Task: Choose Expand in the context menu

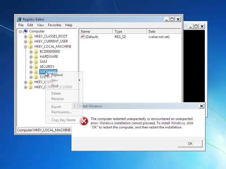Action: [64, 75]
